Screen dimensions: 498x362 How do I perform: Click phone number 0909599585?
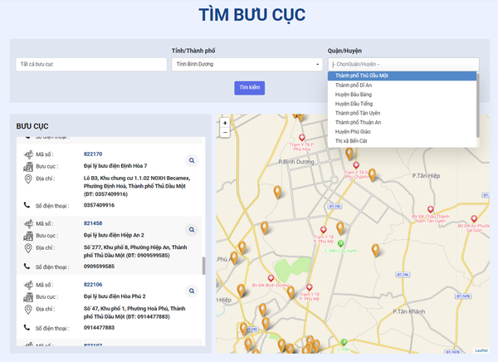coord(99,267)
